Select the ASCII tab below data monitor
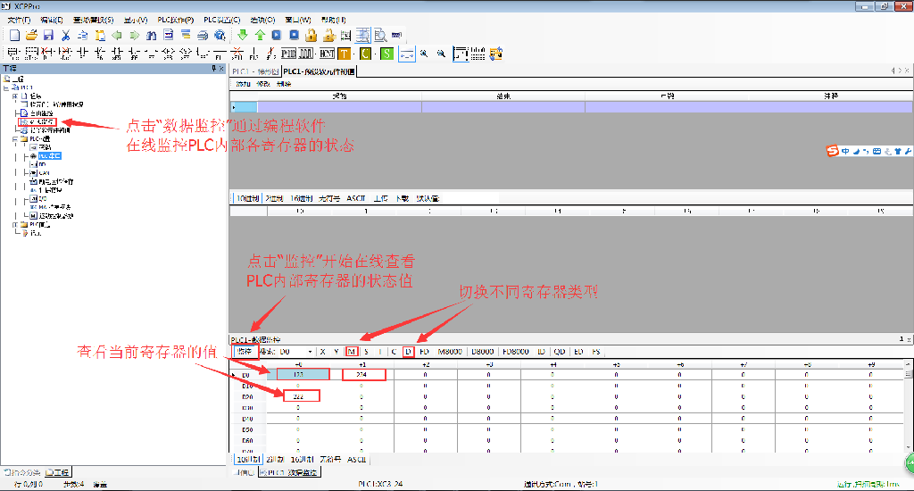Image resolution: width=914 pixels, height=491 pixels. 357,460
